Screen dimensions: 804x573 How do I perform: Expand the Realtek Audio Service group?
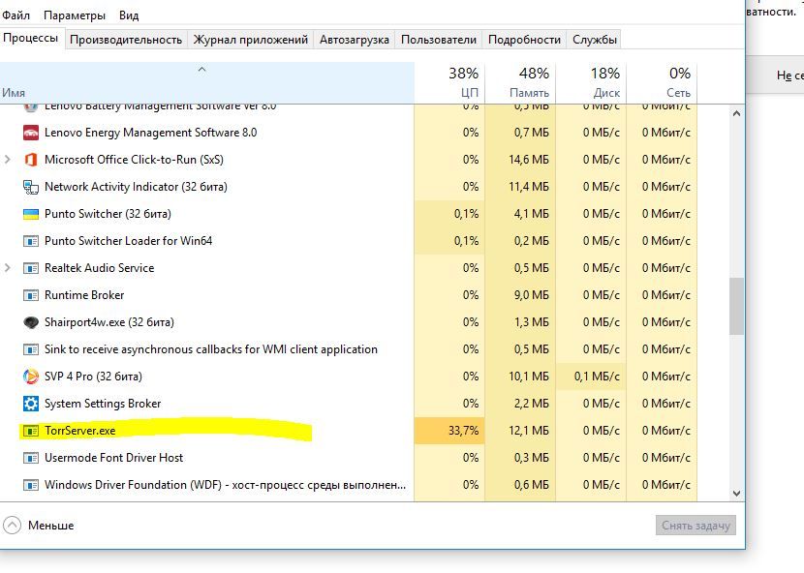[7, 268]
